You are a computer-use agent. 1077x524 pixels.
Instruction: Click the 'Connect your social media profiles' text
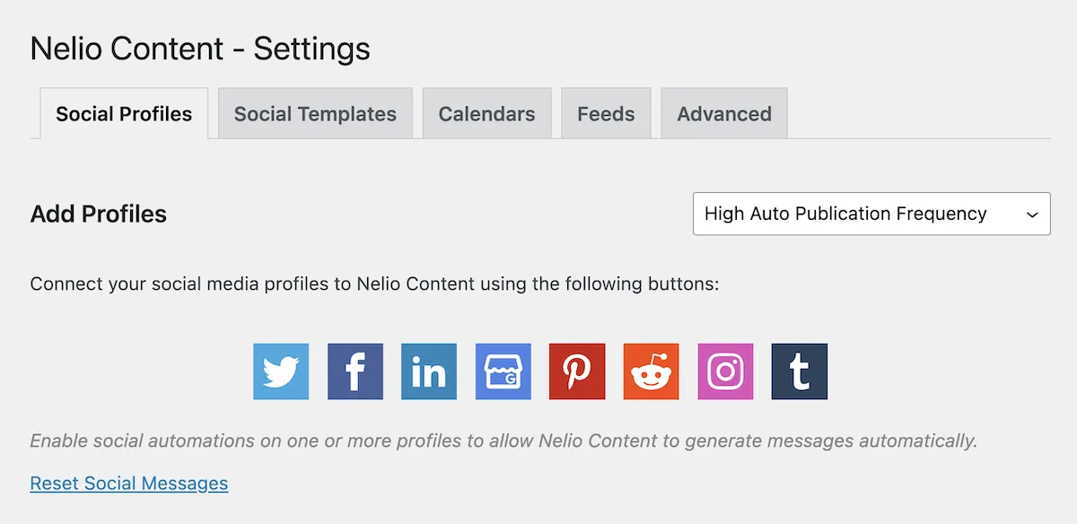click(374, 284)
